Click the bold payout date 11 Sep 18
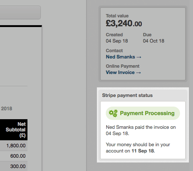This screenshot has height=171, width=193. [143, 151]
